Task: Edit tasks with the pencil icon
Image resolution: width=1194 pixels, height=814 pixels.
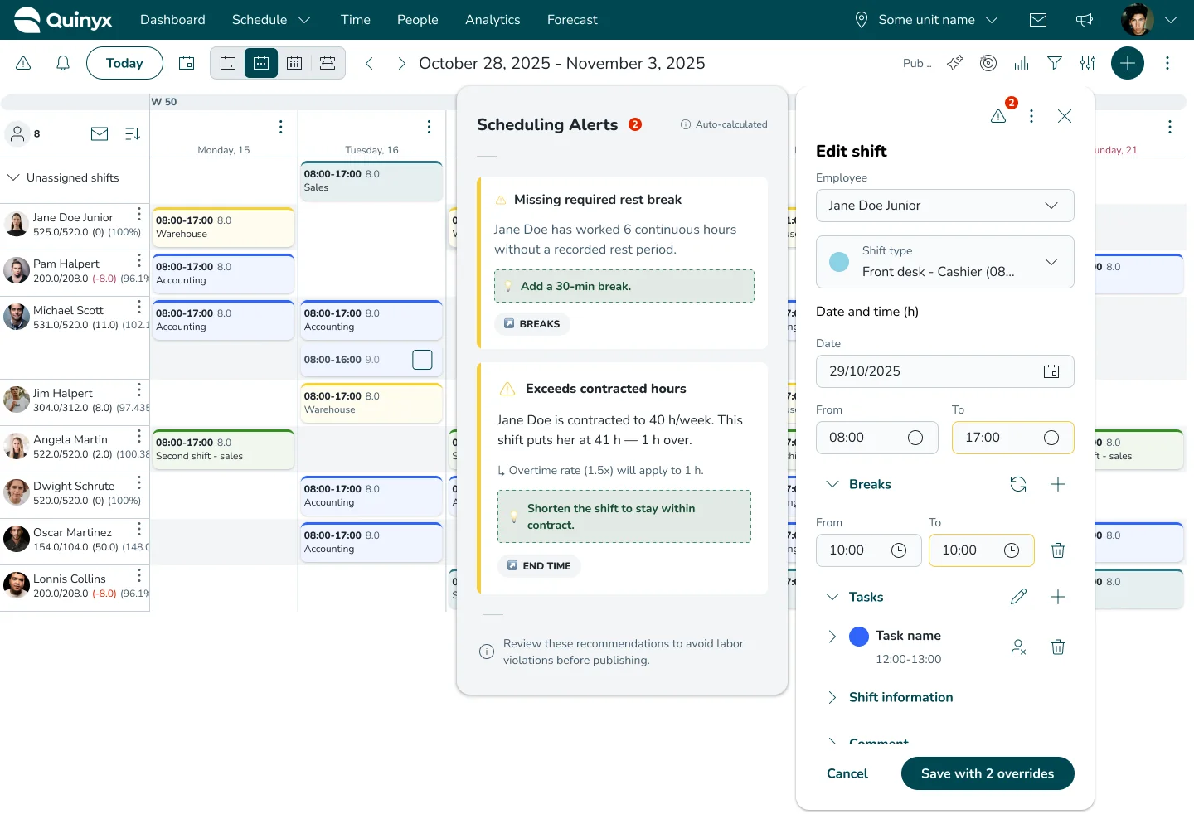Action: click(x=1018, y=597)
